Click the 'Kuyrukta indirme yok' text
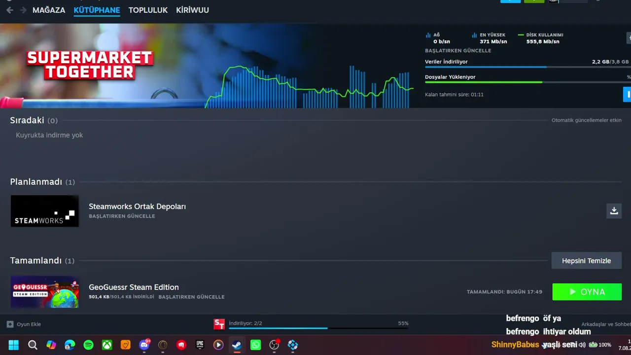This screenshot has width=631, height=355. [49, 135]
